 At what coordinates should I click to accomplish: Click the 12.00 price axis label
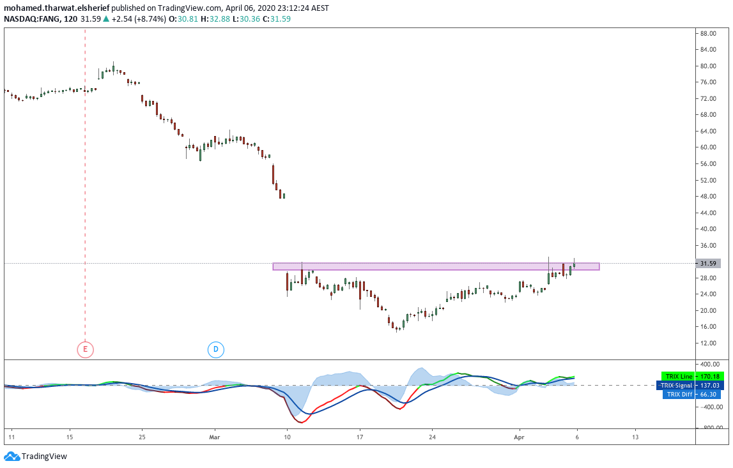point(708,343)
